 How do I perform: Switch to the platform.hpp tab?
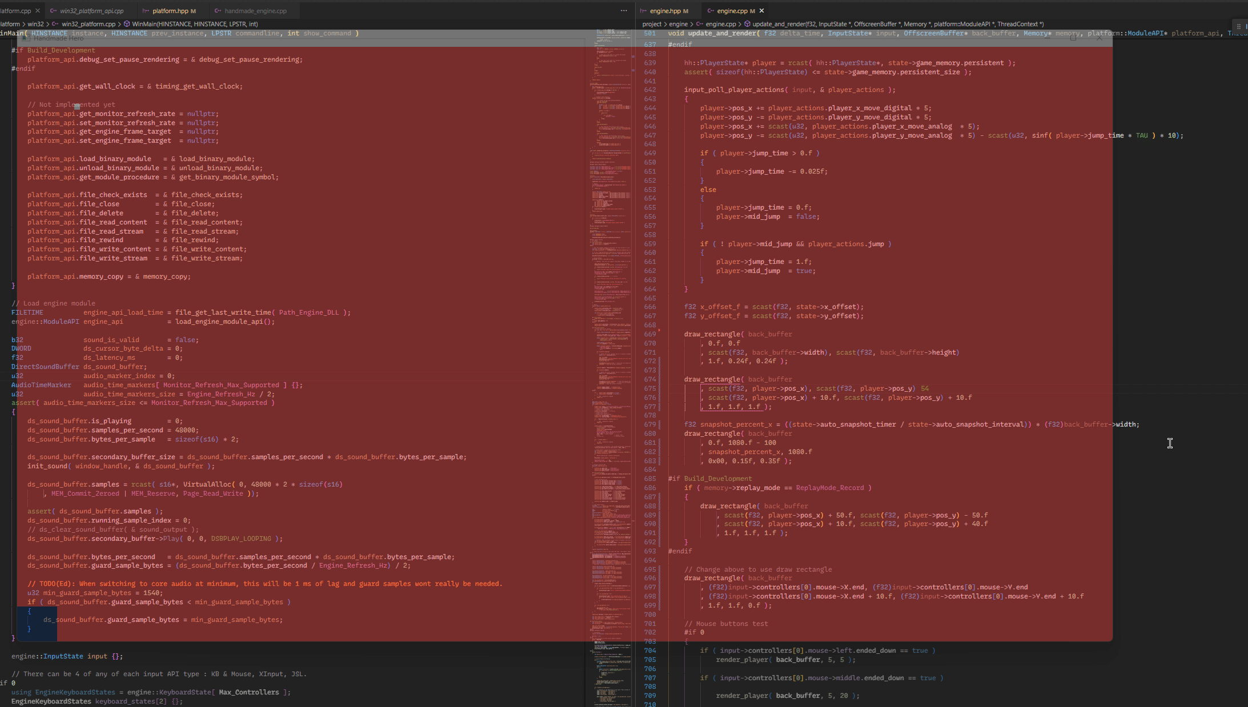[x=170, y=11]
